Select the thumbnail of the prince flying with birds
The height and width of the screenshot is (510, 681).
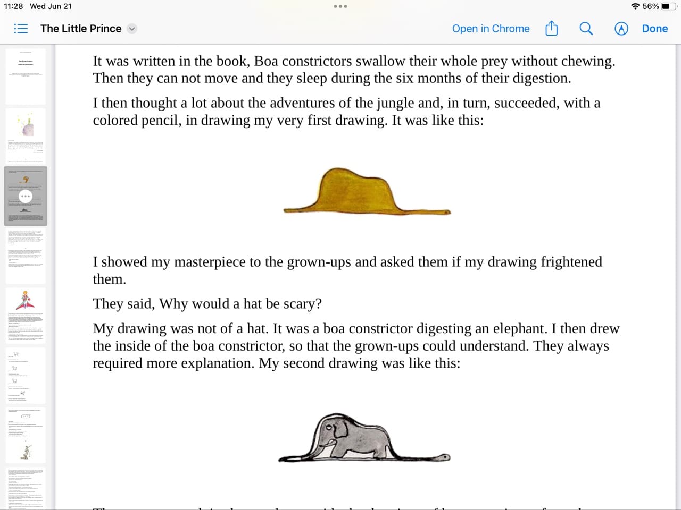click(x=26, y=314)
